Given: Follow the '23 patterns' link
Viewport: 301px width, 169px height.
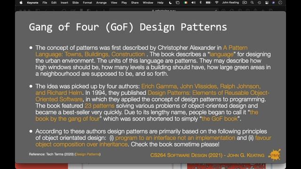Looking at the screenshot, I should [x=99, y=106].
